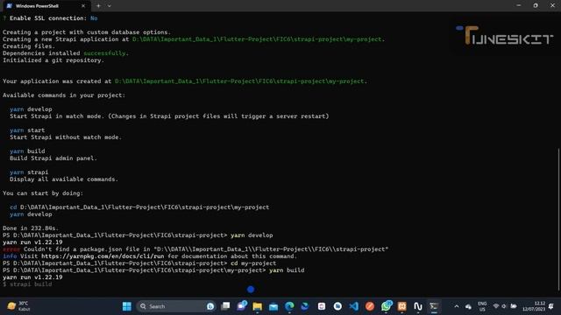Open Bing chat icon in search box
Image resolution: width=561 pixels, height=315 pixels.
click(x=210, y=306)
